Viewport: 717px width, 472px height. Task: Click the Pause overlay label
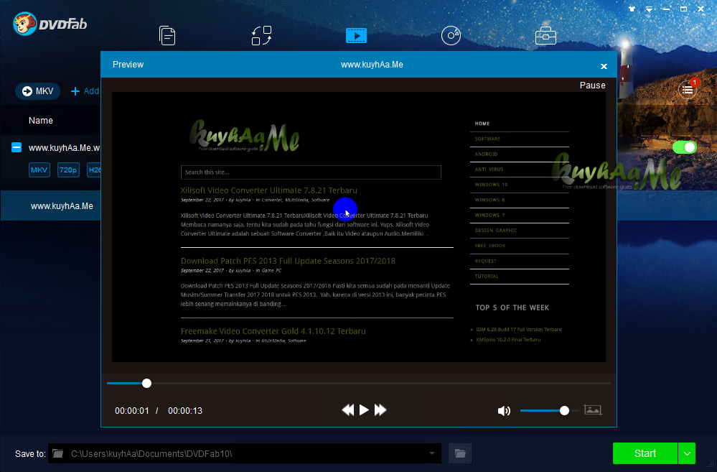click(x=592, y=85)
